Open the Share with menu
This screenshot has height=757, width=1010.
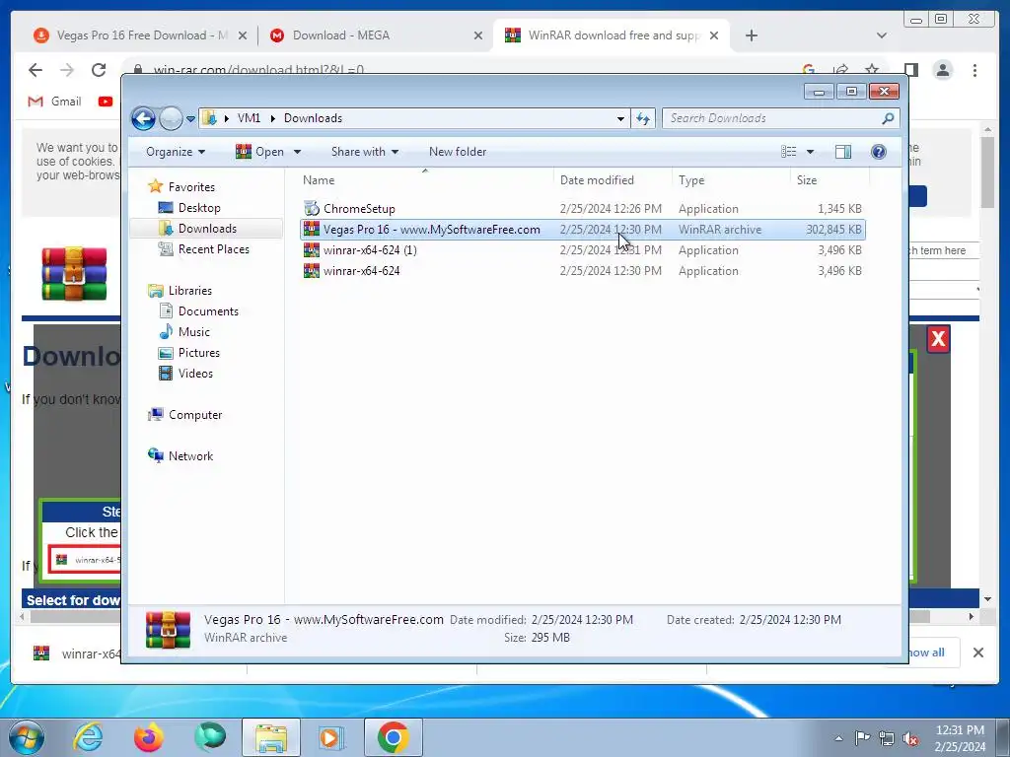[x=365, y=152]
